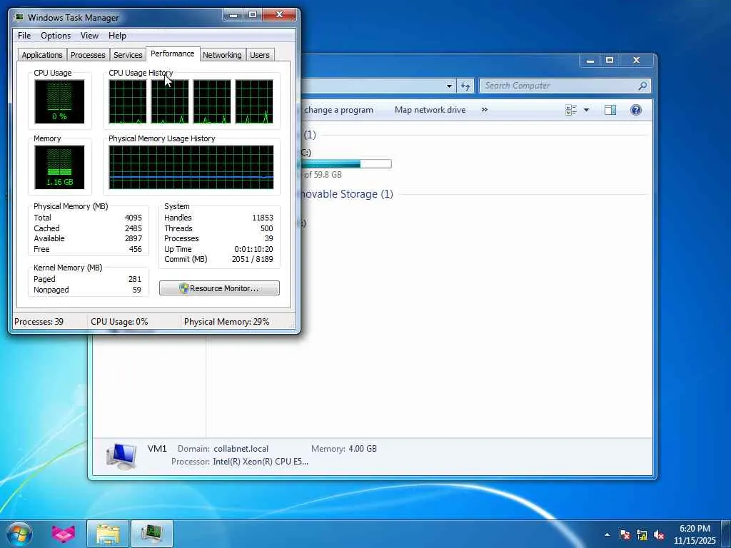Click the CPU Usage 0% meter
The image size is (731, 548).
coord(59,101)
